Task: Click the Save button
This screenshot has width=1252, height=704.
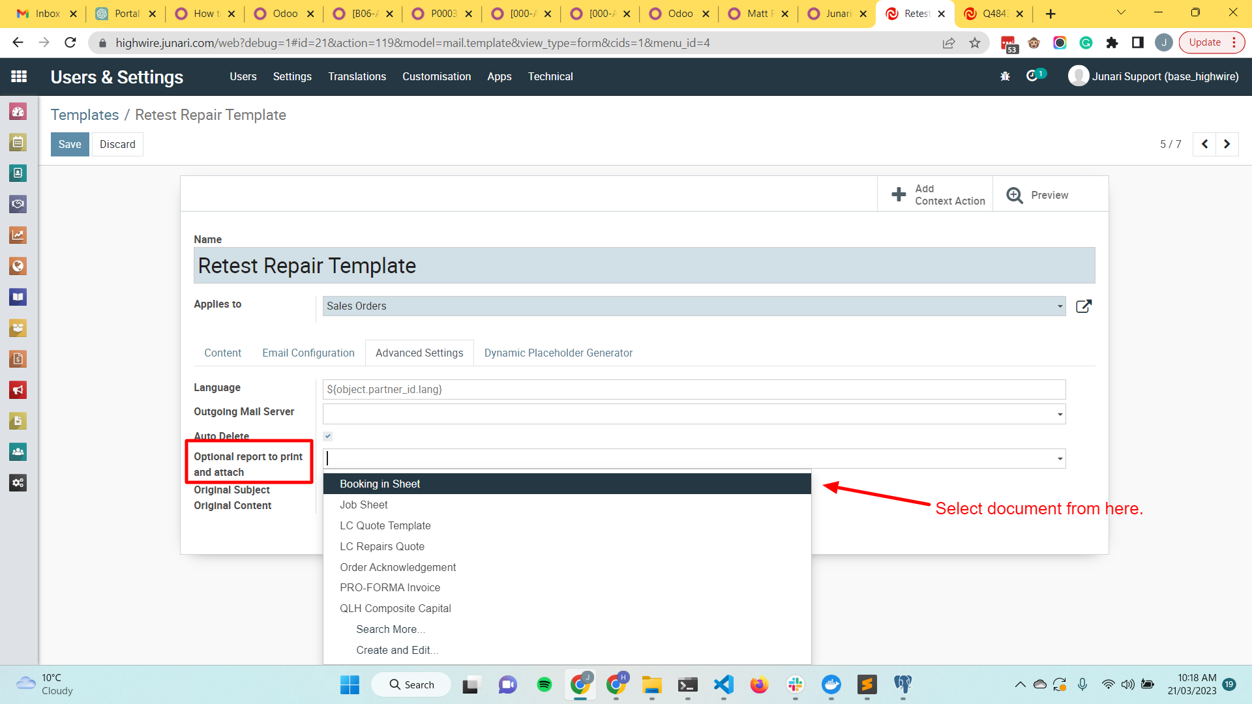Action: coord(69,144)
